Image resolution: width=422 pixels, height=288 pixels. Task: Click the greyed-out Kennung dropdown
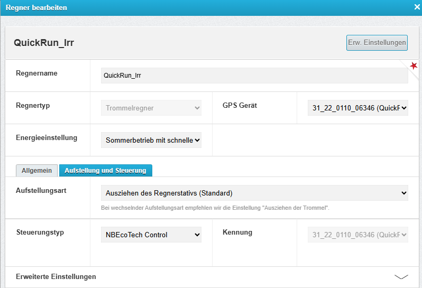357,235
